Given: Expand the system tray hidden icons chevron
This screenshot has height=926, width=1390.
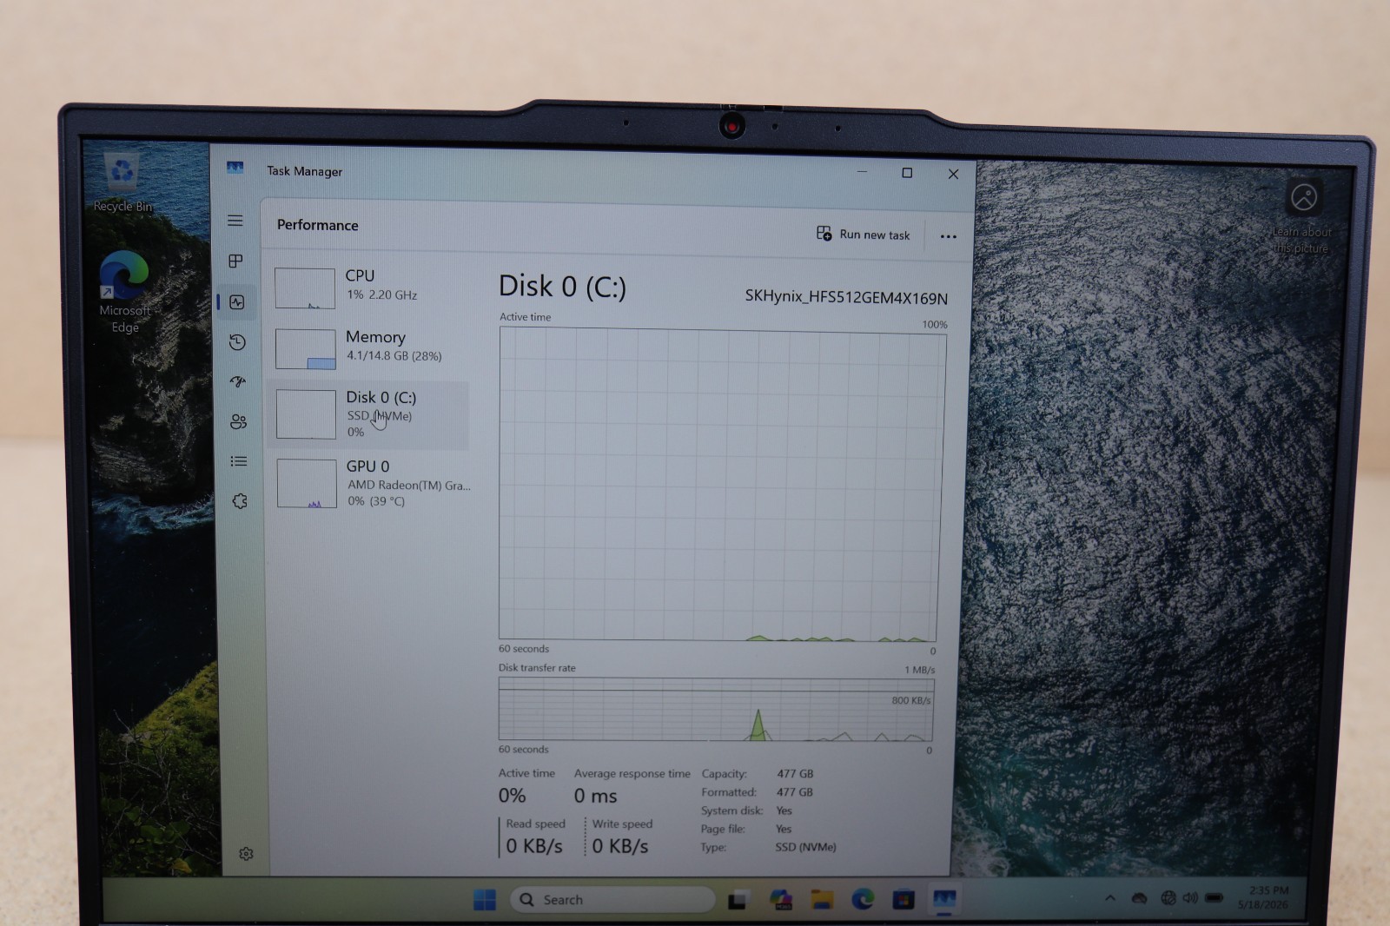Looking at the screenshot, I should [1109, 898].
